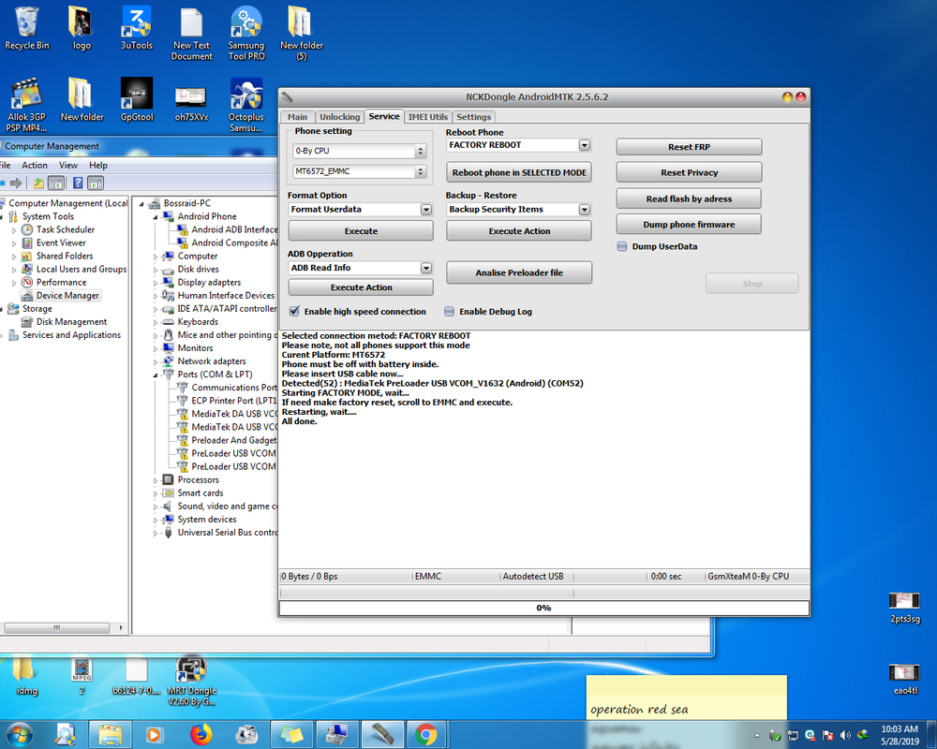Open the Format Userdata dropdown

pyautogui.click(x=426, y=210)
